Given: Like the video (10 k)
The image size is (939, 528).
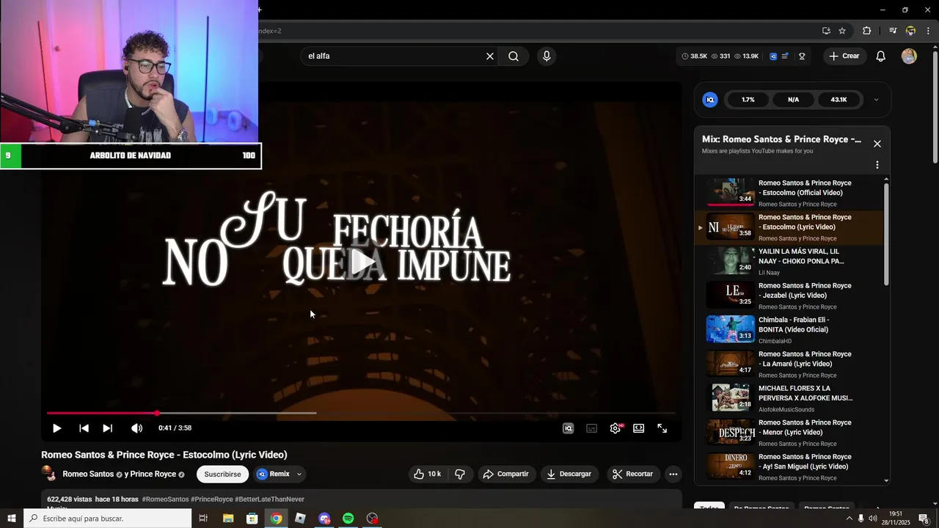Looking at the screenshot, I should [x=428, y=474].
